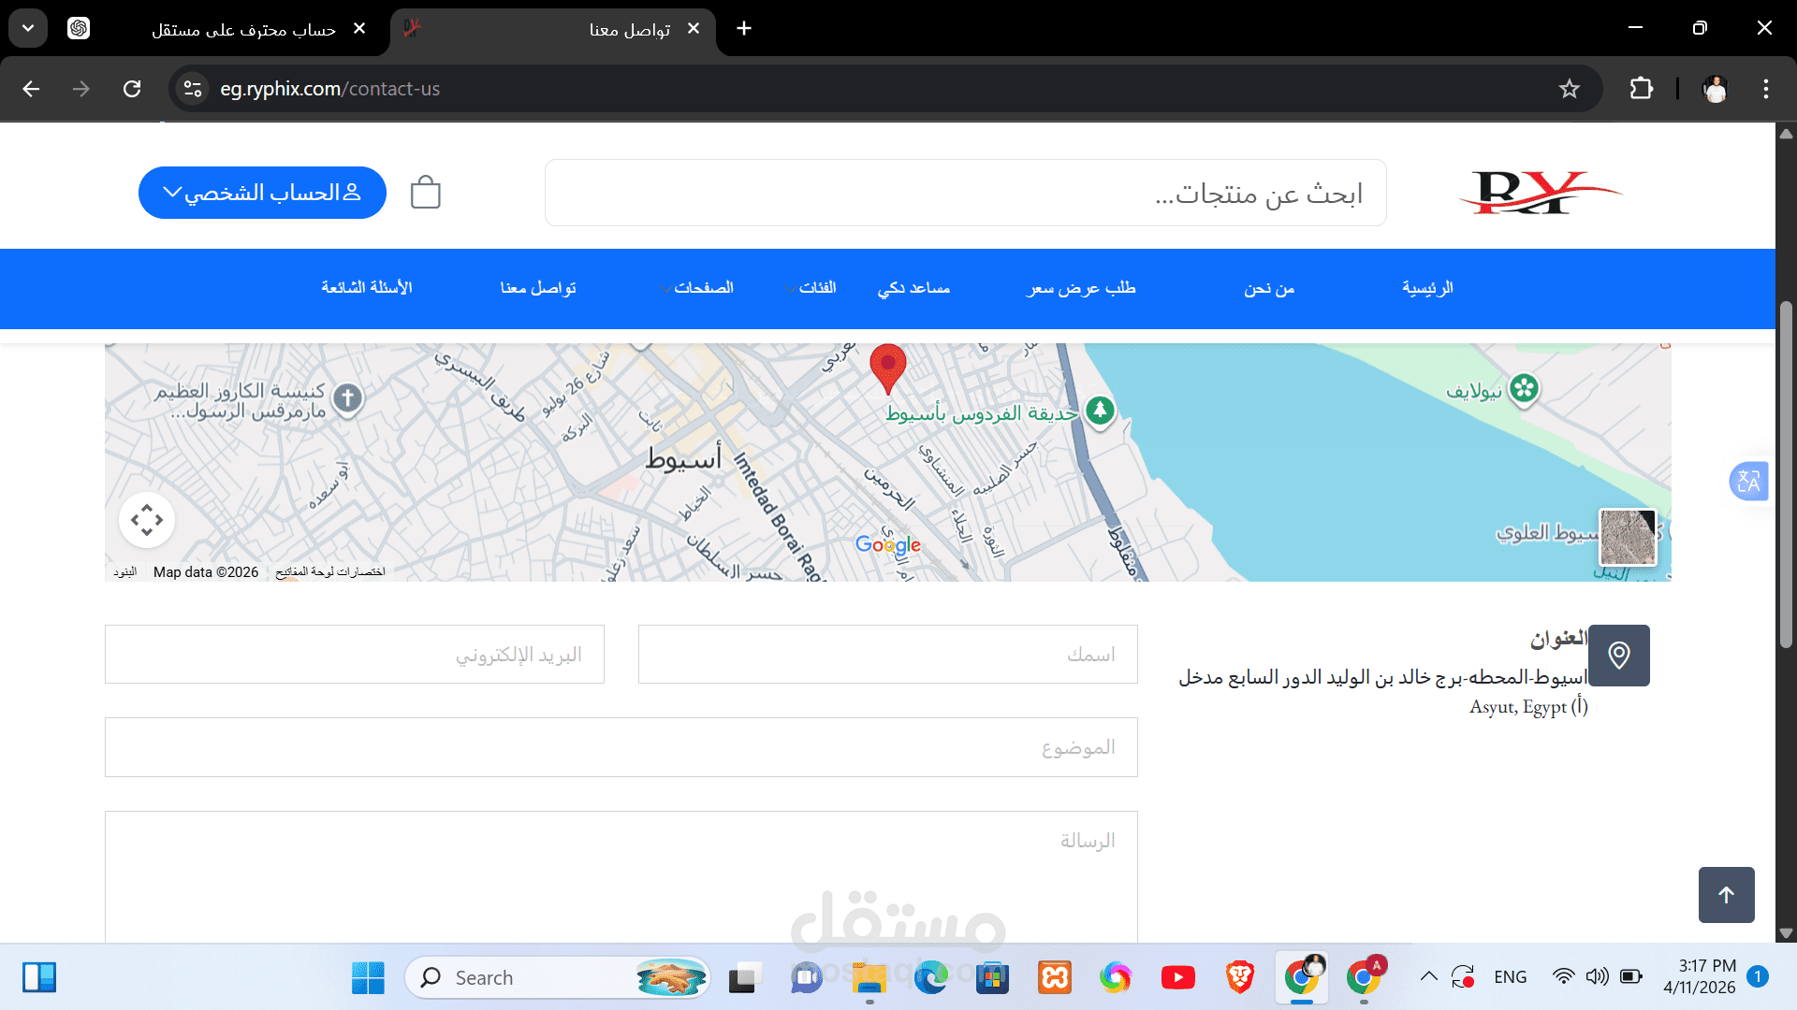The width and height of the screenshot is (1797, 1010).
Task: Click the address location pin icon
Action: pyautogui.click(x=1618, y=655)
